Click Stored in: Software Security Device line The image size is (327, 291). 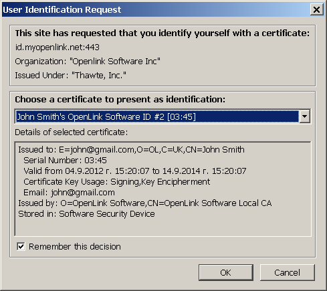pyautogui.click(x=86, y=214)
